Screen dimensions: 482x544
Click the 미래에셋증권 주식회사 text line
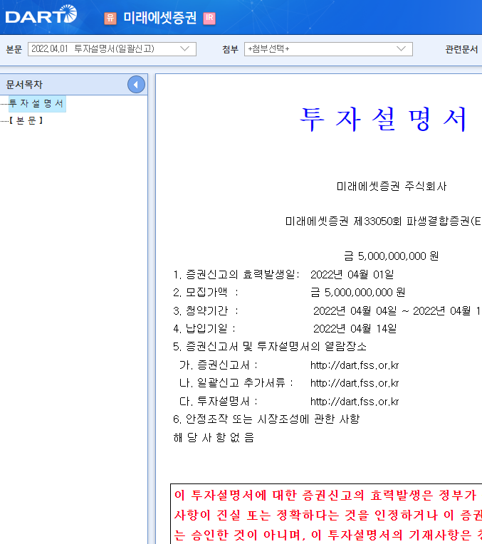pos(392,187)
